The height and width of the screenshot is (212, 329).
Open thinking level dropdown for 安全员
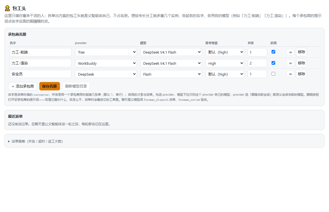pyautogui.click(x=224, y=74)
